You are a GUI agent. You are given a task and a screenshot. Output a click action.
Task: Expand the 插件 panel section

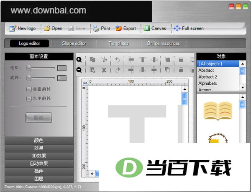pos(39,171)
